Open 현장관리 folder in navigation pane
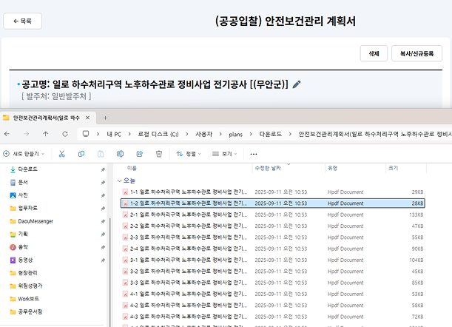The height and width of the screenshot is (327, 452). coord(28,273)
